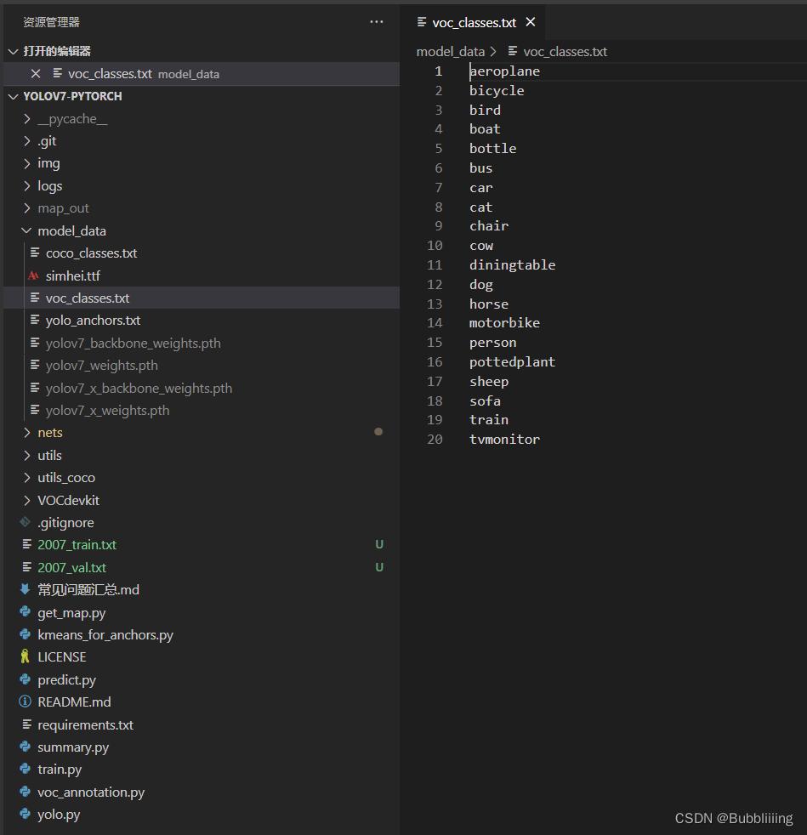Click the Python icon beside yolo.py
Viewport: 807px width, 835px height.
click(26, 814)
